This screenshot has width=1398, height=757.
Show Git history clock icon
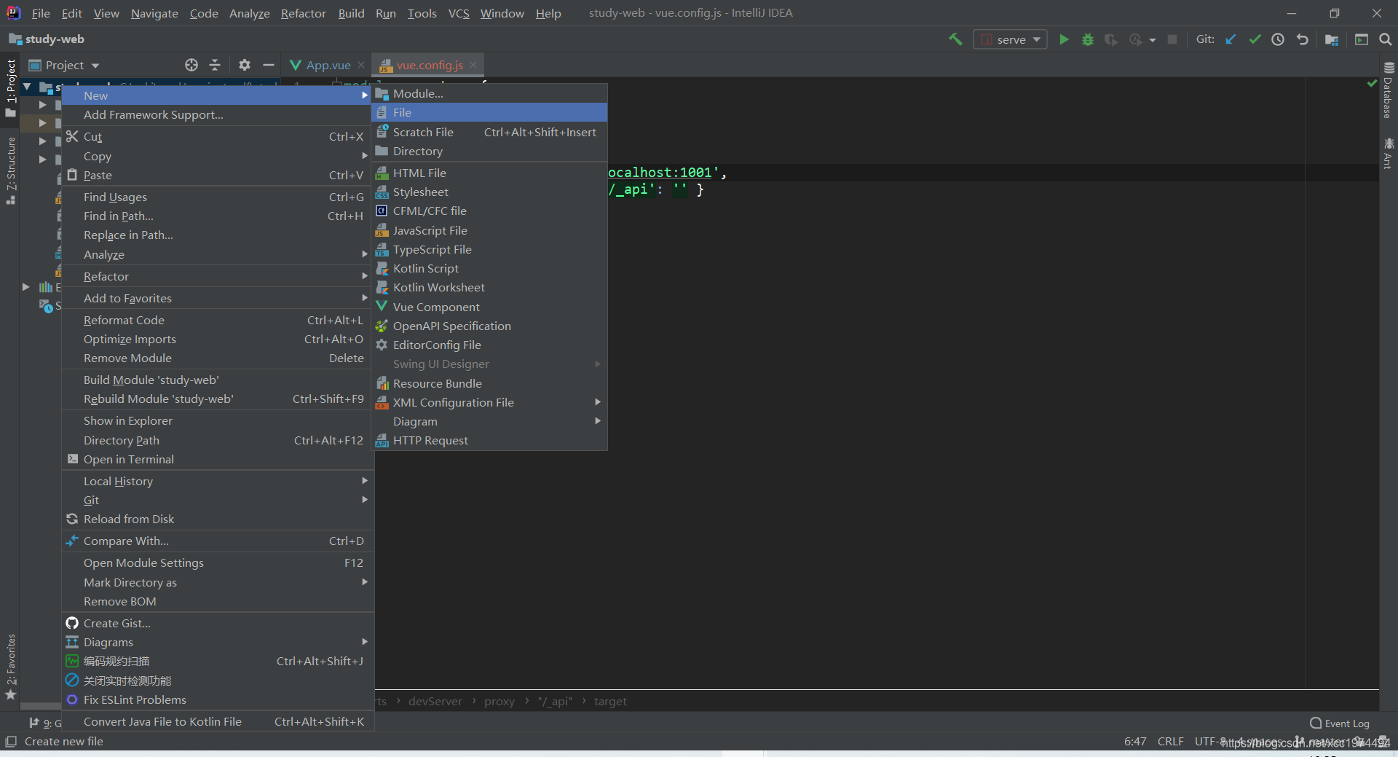click(x=1278, y=39)
